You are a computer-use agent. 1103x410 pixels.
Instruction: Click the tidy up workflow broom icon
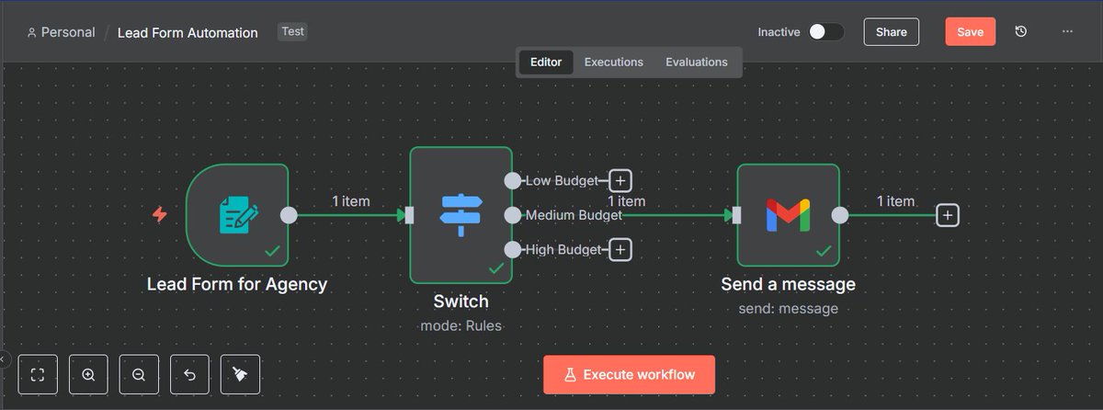coord(240,374)
